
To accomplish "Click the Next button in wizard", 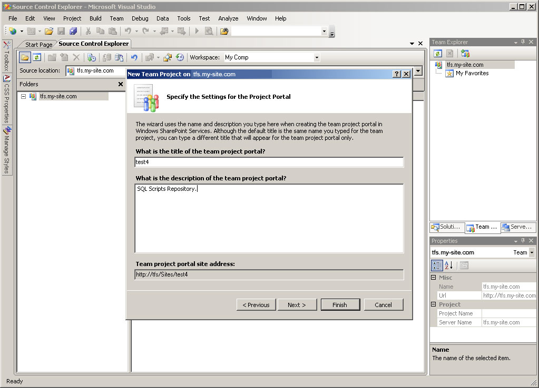I will (x=297, y=304).
